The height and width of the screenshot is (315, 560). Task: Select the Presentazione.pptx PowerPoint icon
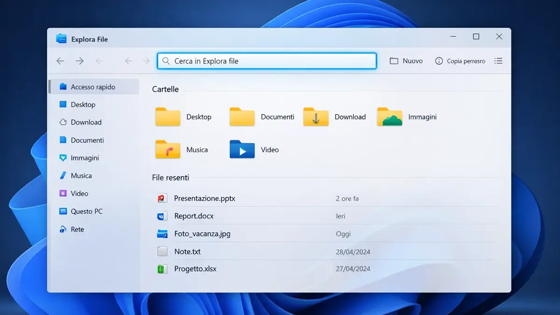pos(162,198)
